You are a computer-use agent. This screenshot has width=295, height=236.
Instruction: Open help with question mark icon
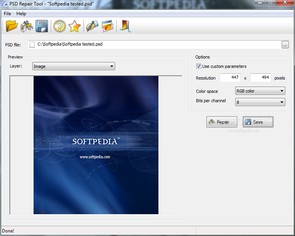coord(60,26)
